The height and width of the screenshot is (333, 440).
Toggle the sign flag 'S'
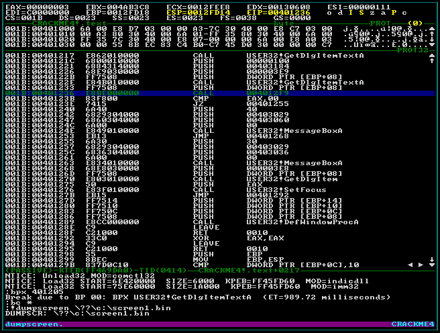(x=362, y=13)
